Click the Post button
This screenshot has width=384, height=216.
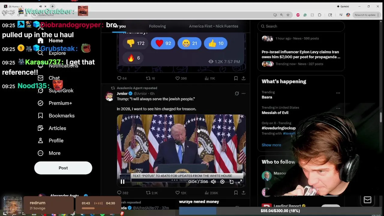[63, 168]
